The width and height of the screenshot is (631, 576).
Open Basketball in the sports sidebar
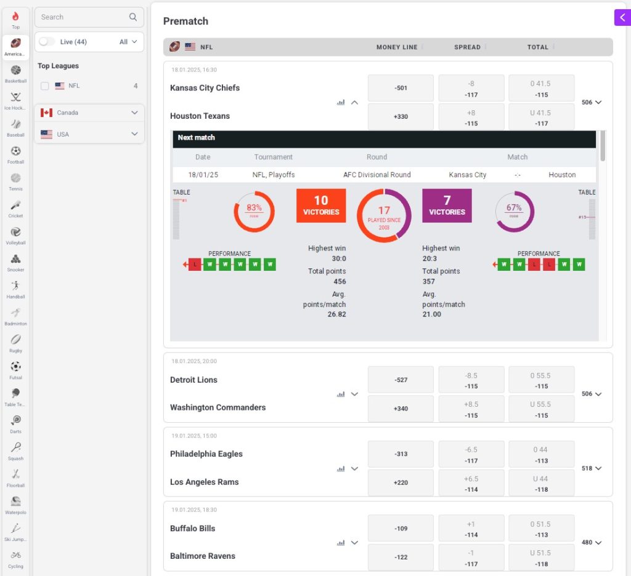(x=15, y=74)
